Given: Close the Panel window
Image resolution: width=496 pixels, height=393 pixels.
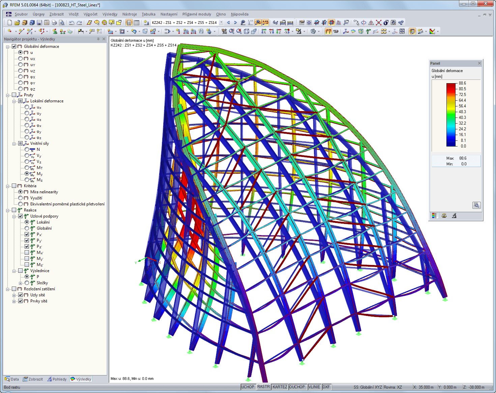Looking at the screenshot, I should click(479, 63).
